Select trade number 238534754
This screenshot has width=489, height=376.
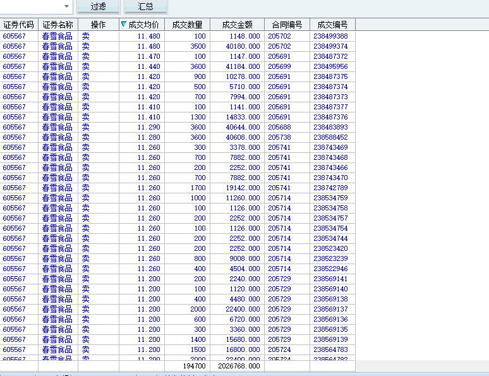click(330, 228)
